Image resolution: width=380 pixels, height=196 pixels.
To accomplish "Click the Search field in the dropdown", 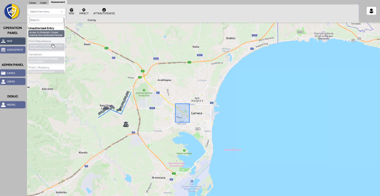I will 46,20.
